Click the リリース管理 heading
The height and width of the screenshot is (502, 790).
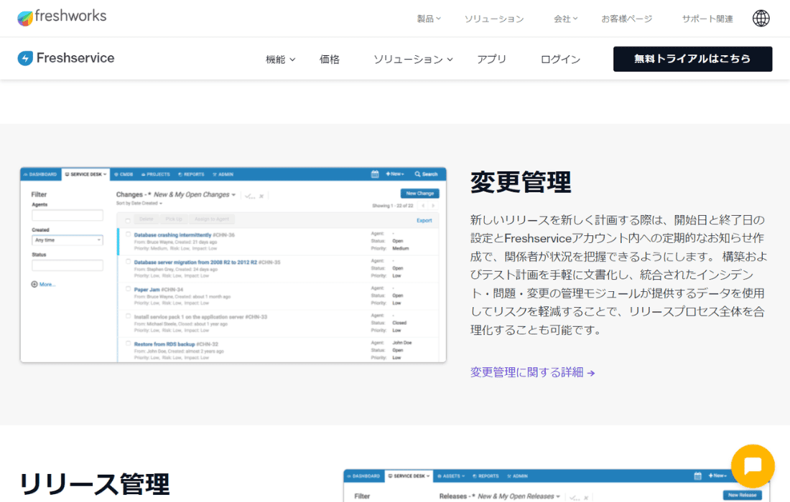click(x=94, y=484)
